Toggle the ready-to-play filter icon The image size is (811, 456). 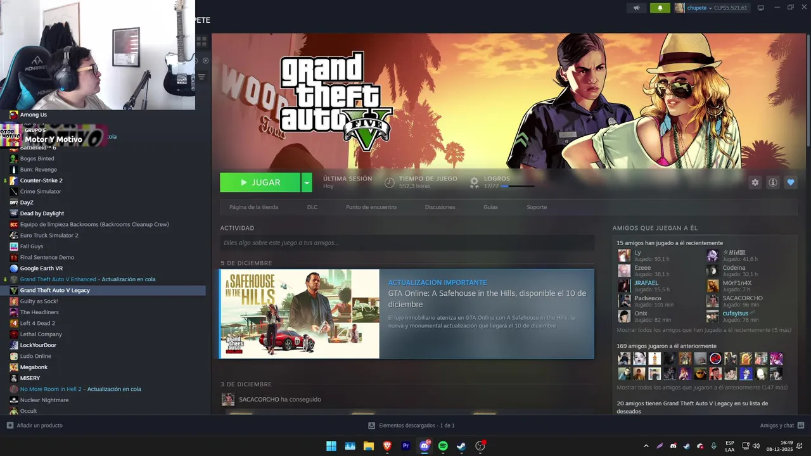(x=205, y=61)
